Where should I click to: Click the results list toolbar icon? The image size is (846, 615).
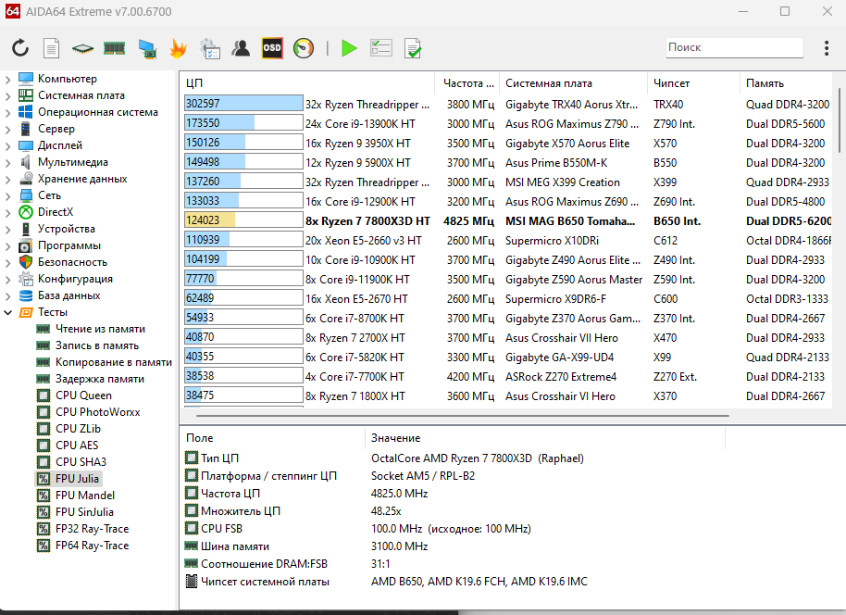pyautogui.click(x=381, y=48)
